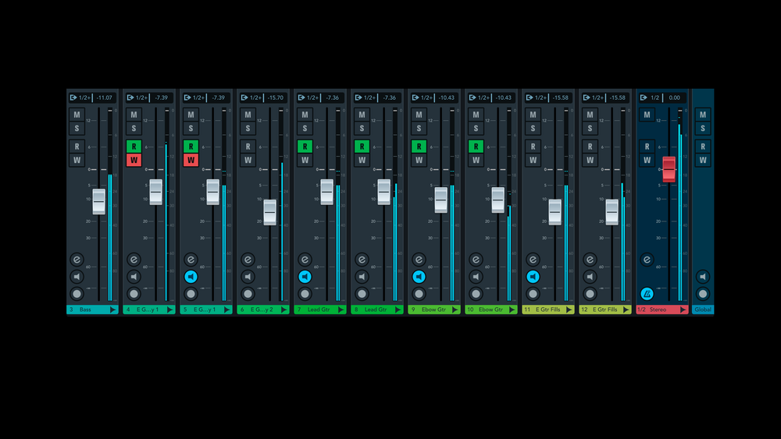The height and width of the screenshot is (439, 781).
Task: Mute the Stereo output channel
Action: (647, 115)
